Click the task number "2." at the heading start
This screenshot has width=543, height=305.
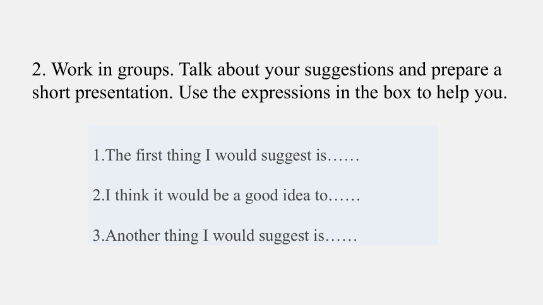(39, 69)
